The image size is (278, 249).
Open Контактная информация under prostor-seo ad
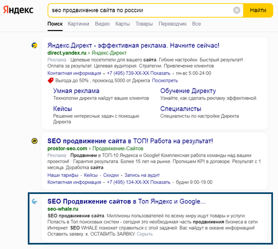(x=74, y=182)
